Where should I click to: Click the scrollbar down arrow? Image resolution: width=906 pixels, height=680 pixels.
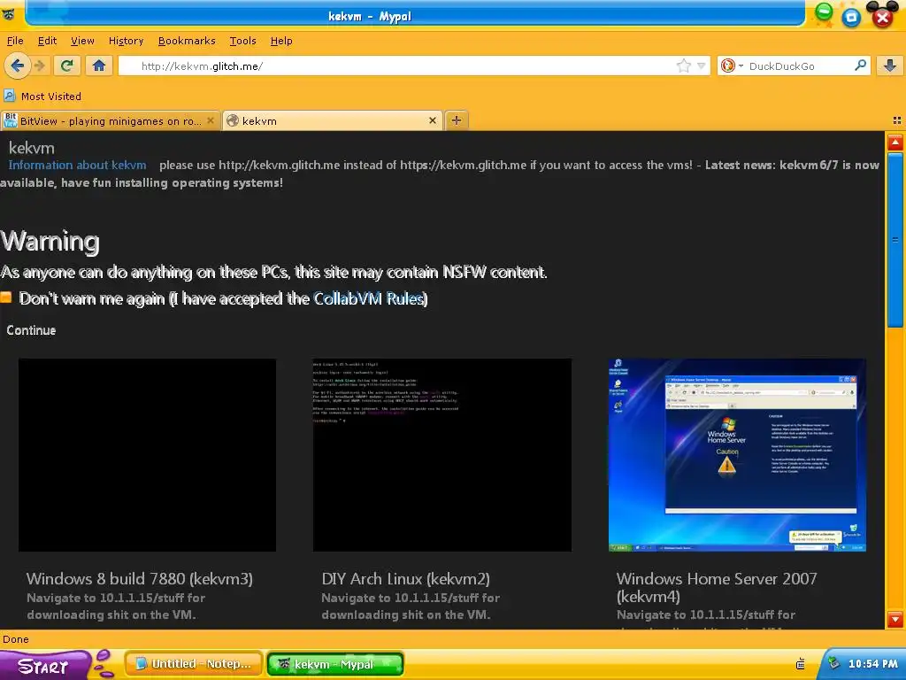(x=895, y=619)
